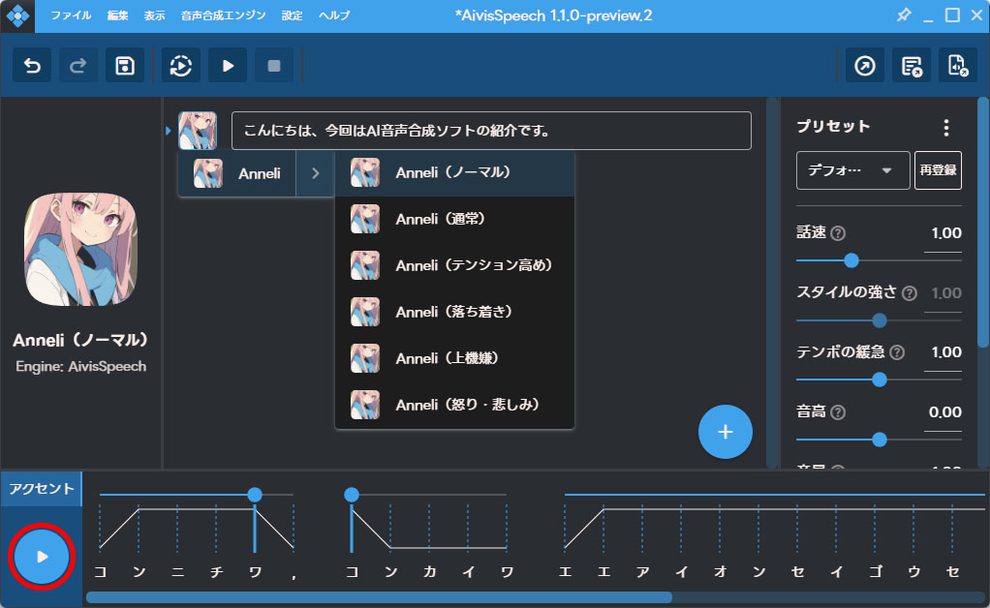Open the 表示 menu
This screenshot has width=990, height=608.
155,15
